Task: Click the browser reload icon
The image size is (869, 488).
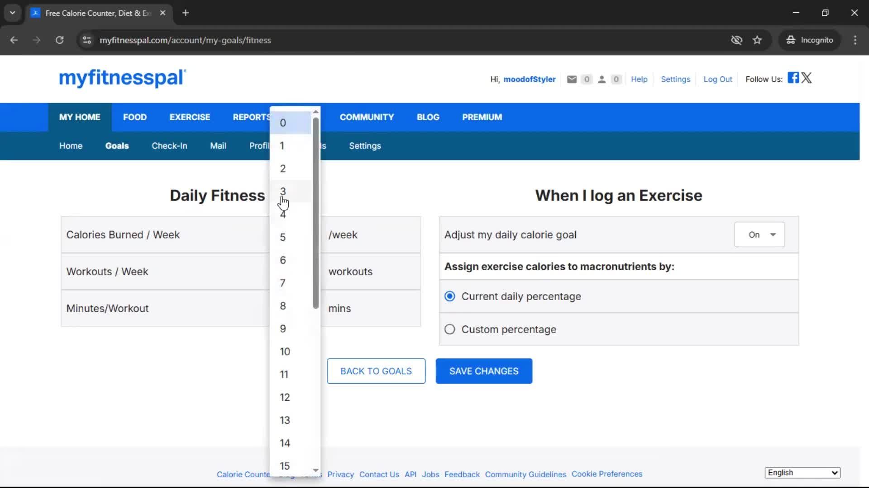Action: tap(59, 40)
